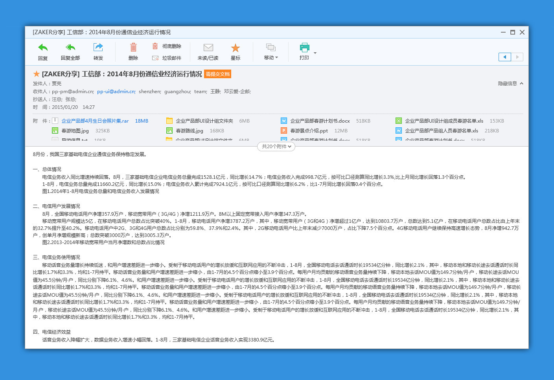Viewport: 554px width, 380px height.
Task: Click the image icon of 春游路线.jpg
Action: click(169, 130)
